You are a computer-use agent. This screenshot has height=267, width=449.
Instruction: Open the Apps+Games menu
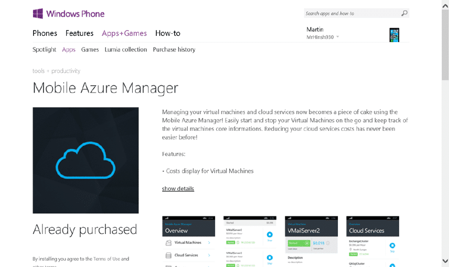point(124,33)
